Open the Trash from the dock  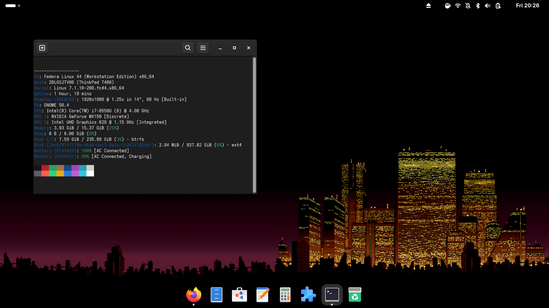point(355,295)
